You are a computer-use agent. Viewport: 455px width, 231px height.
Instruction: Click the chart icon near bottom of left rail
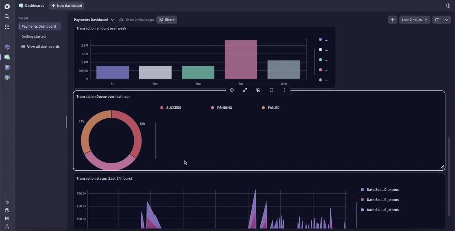click(x=7, y=218)
